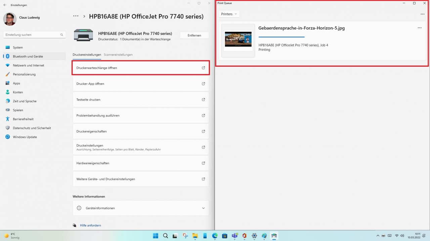The image size is (430, 241).
Task: Switch to the Scannereinstellungen tab
Action: [x=118, y=55]
